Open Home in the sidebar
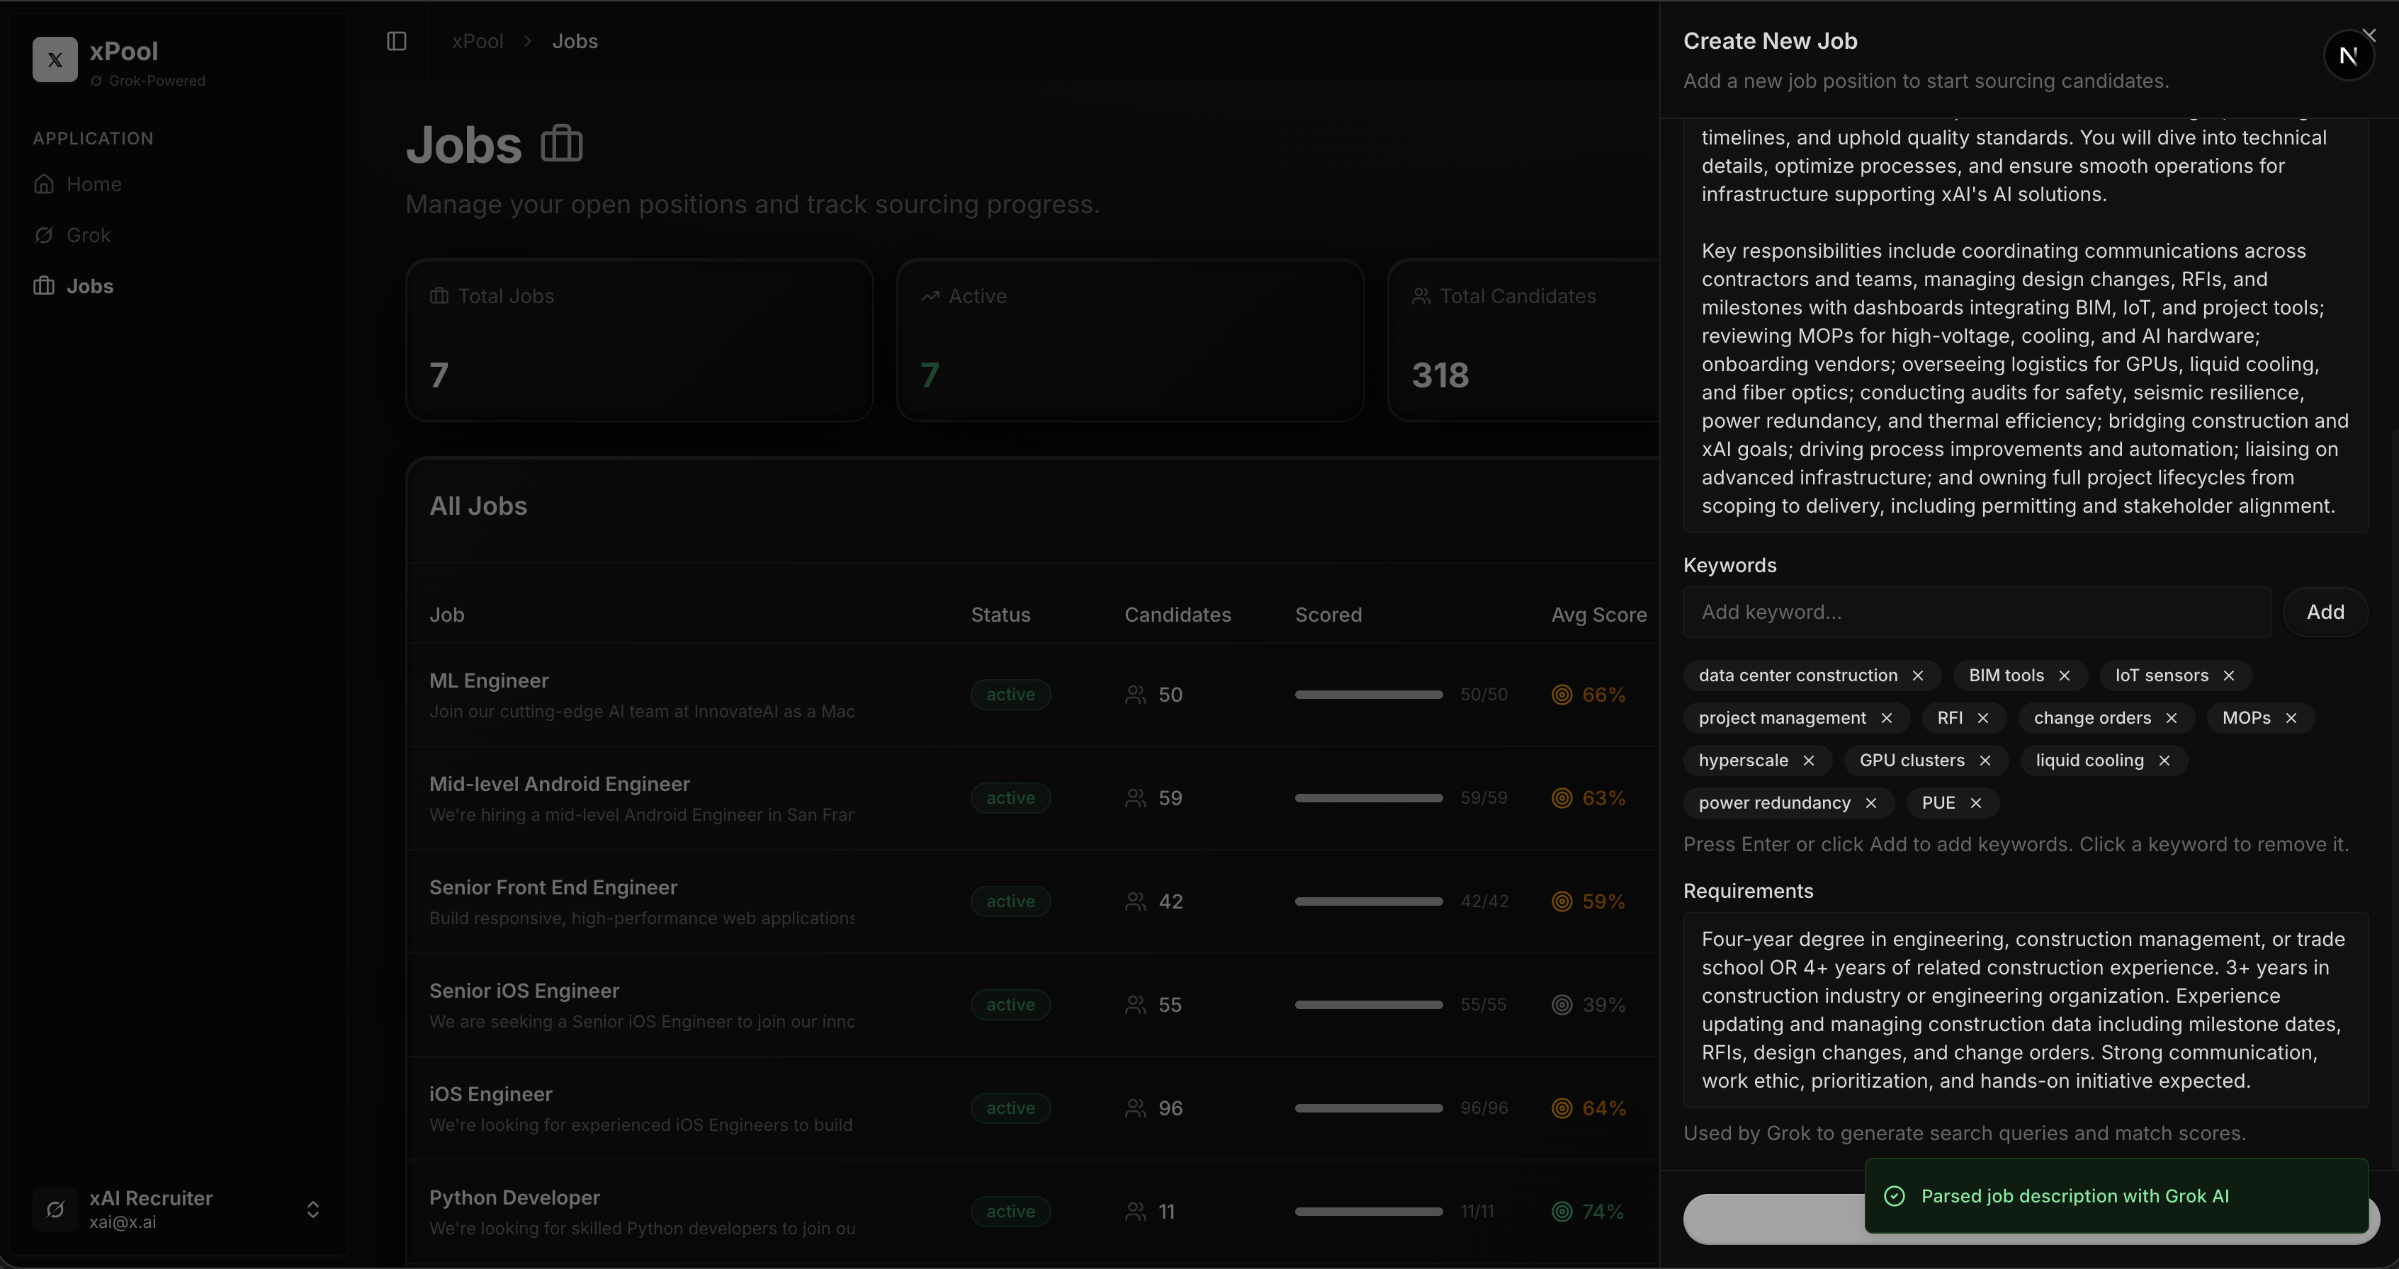Image resolution: width=2399 pixels, height=1269 pixels. (x=93, y=184)
